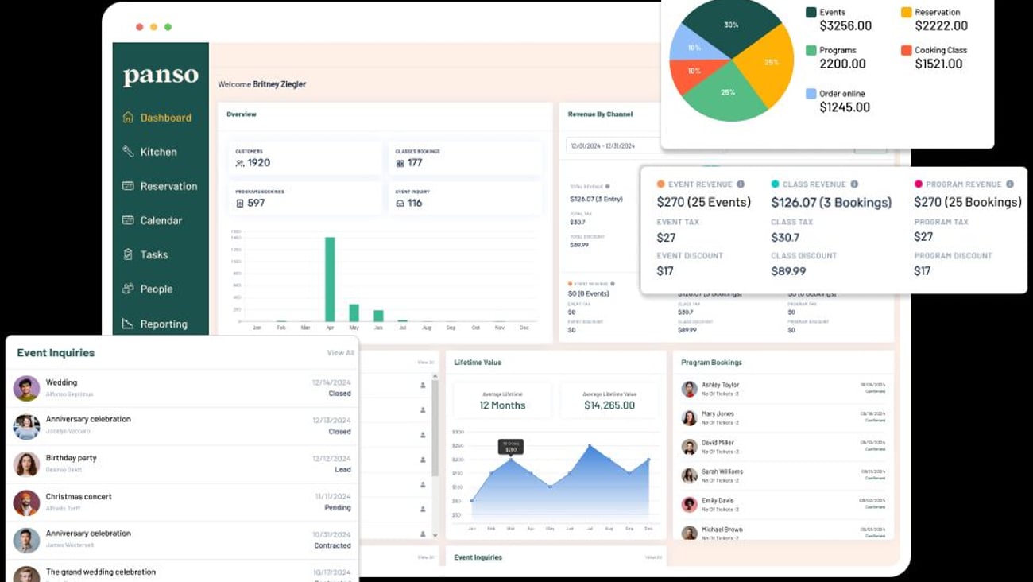Click the Birthday party inquiry avatar
The image size is (1033, 582).
pos(26,464)
